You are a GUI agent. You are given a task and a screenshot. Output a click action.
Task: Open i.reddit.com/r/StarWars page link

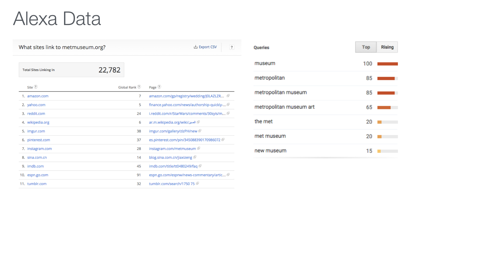(187, 114)
